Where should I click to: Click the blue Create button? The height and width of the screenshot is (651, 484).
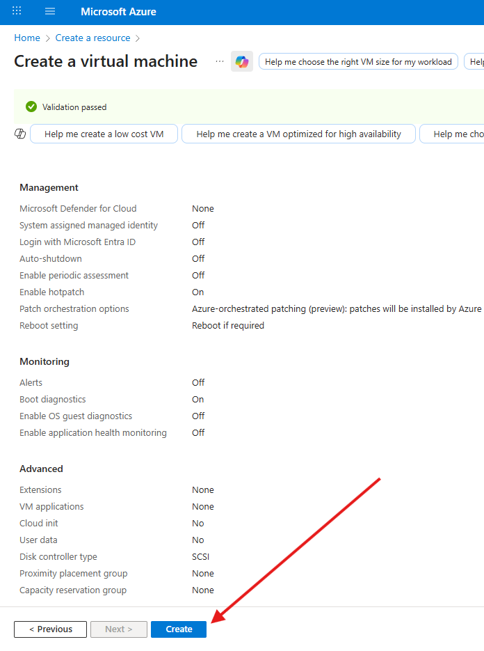[x=179, y=629]
